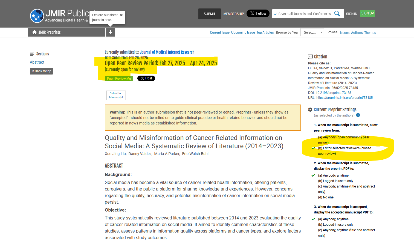Open the Top Articles link
Screen dimensions: 414x241
coord(265,32)
